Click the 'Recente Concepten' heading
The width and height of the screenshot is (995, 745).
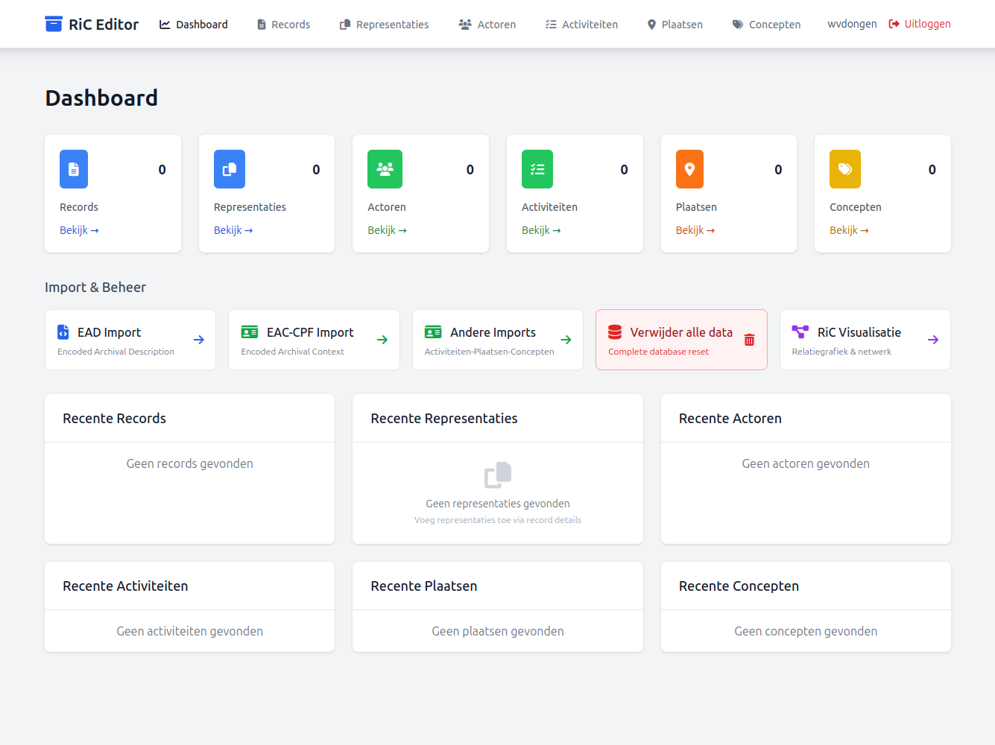739,586
